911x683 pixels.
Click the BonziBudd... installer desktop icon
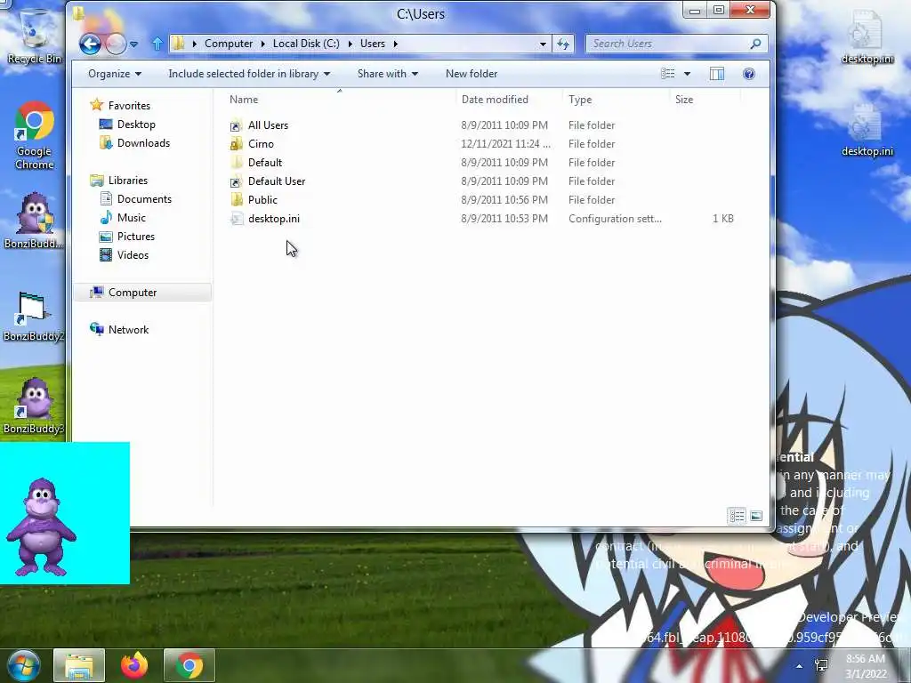pos(34,221)
